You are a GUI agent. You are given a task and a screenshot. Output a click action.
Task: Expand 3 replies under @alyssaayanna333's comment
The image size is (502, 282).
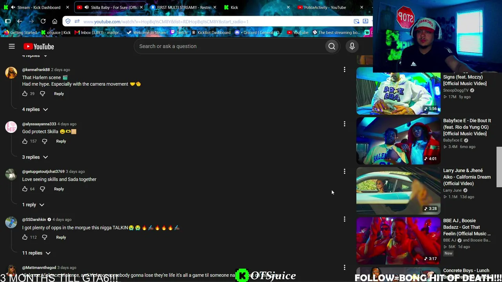coord(35,157)
